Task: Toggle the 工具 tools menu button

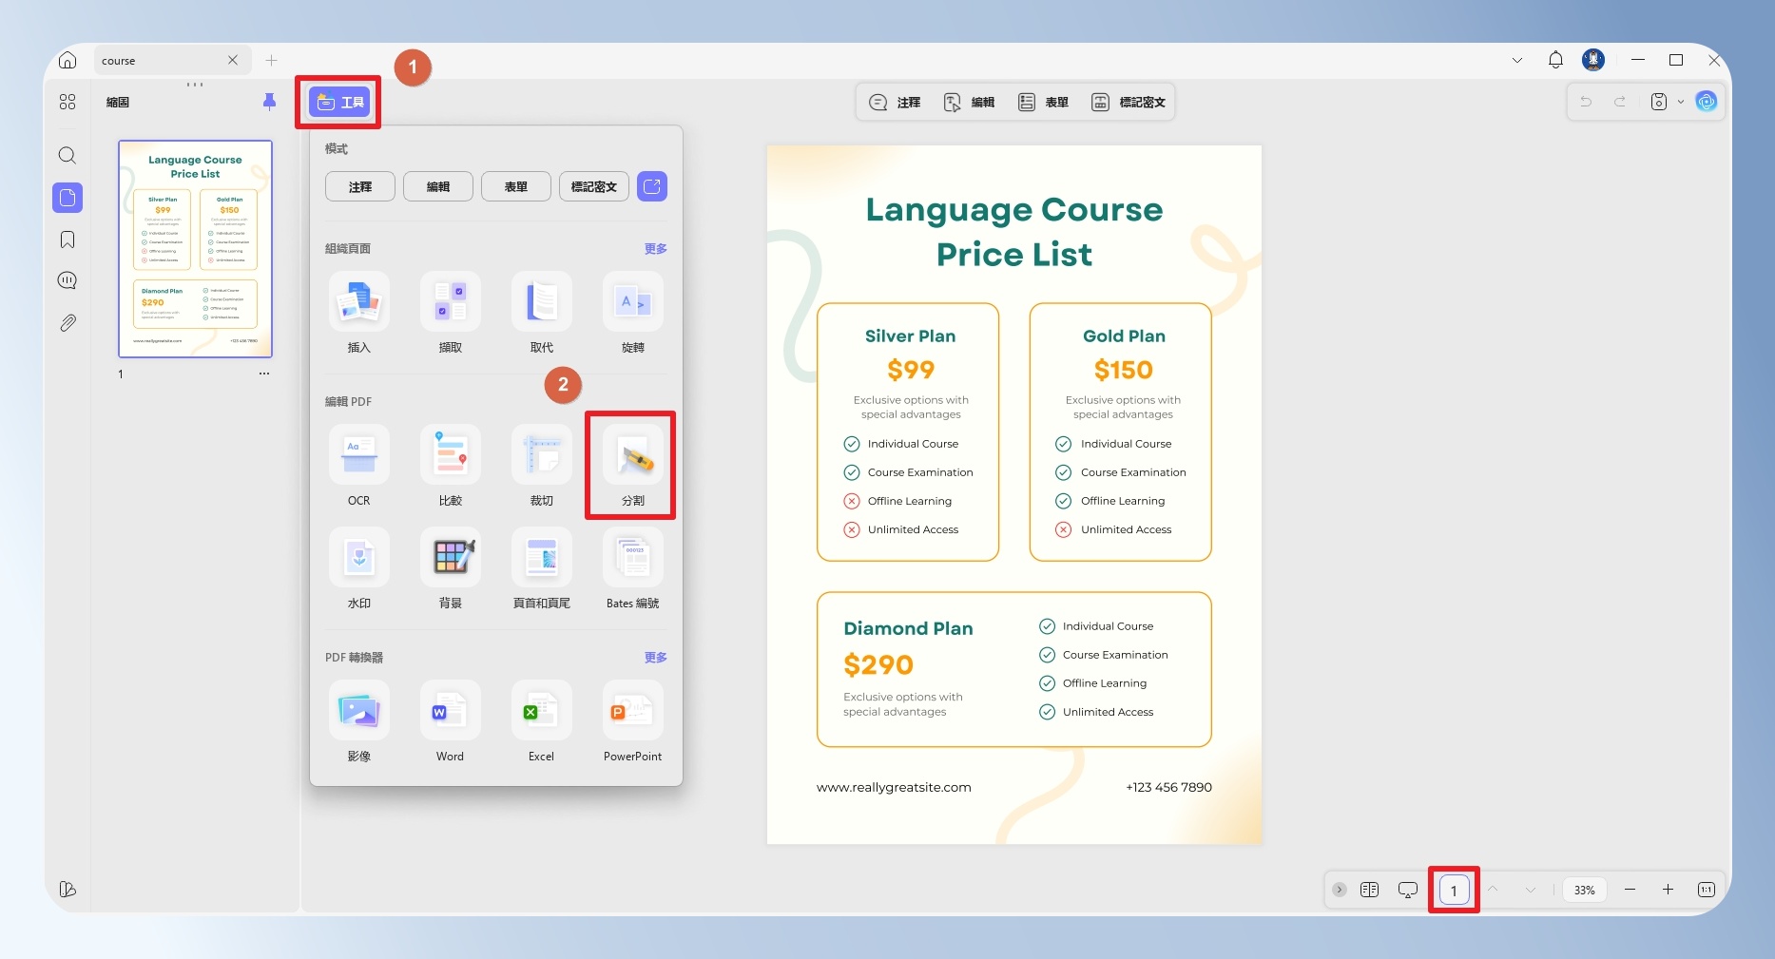Action: (x=339, y=102)
